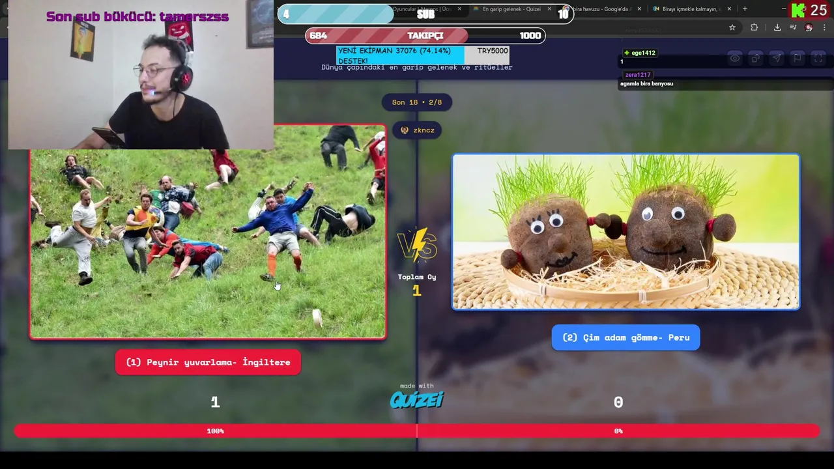Toggle the eye visibility icon in quiz header

(x=735, y=59)
